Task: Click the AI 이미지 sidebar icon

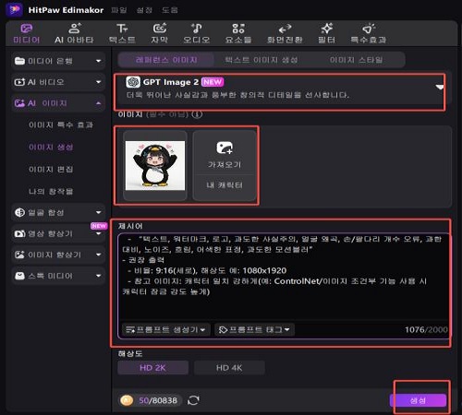Action: point(19,103)
